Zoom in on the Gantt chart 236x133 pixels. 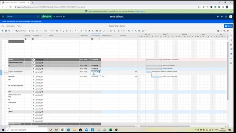[218, 31]
